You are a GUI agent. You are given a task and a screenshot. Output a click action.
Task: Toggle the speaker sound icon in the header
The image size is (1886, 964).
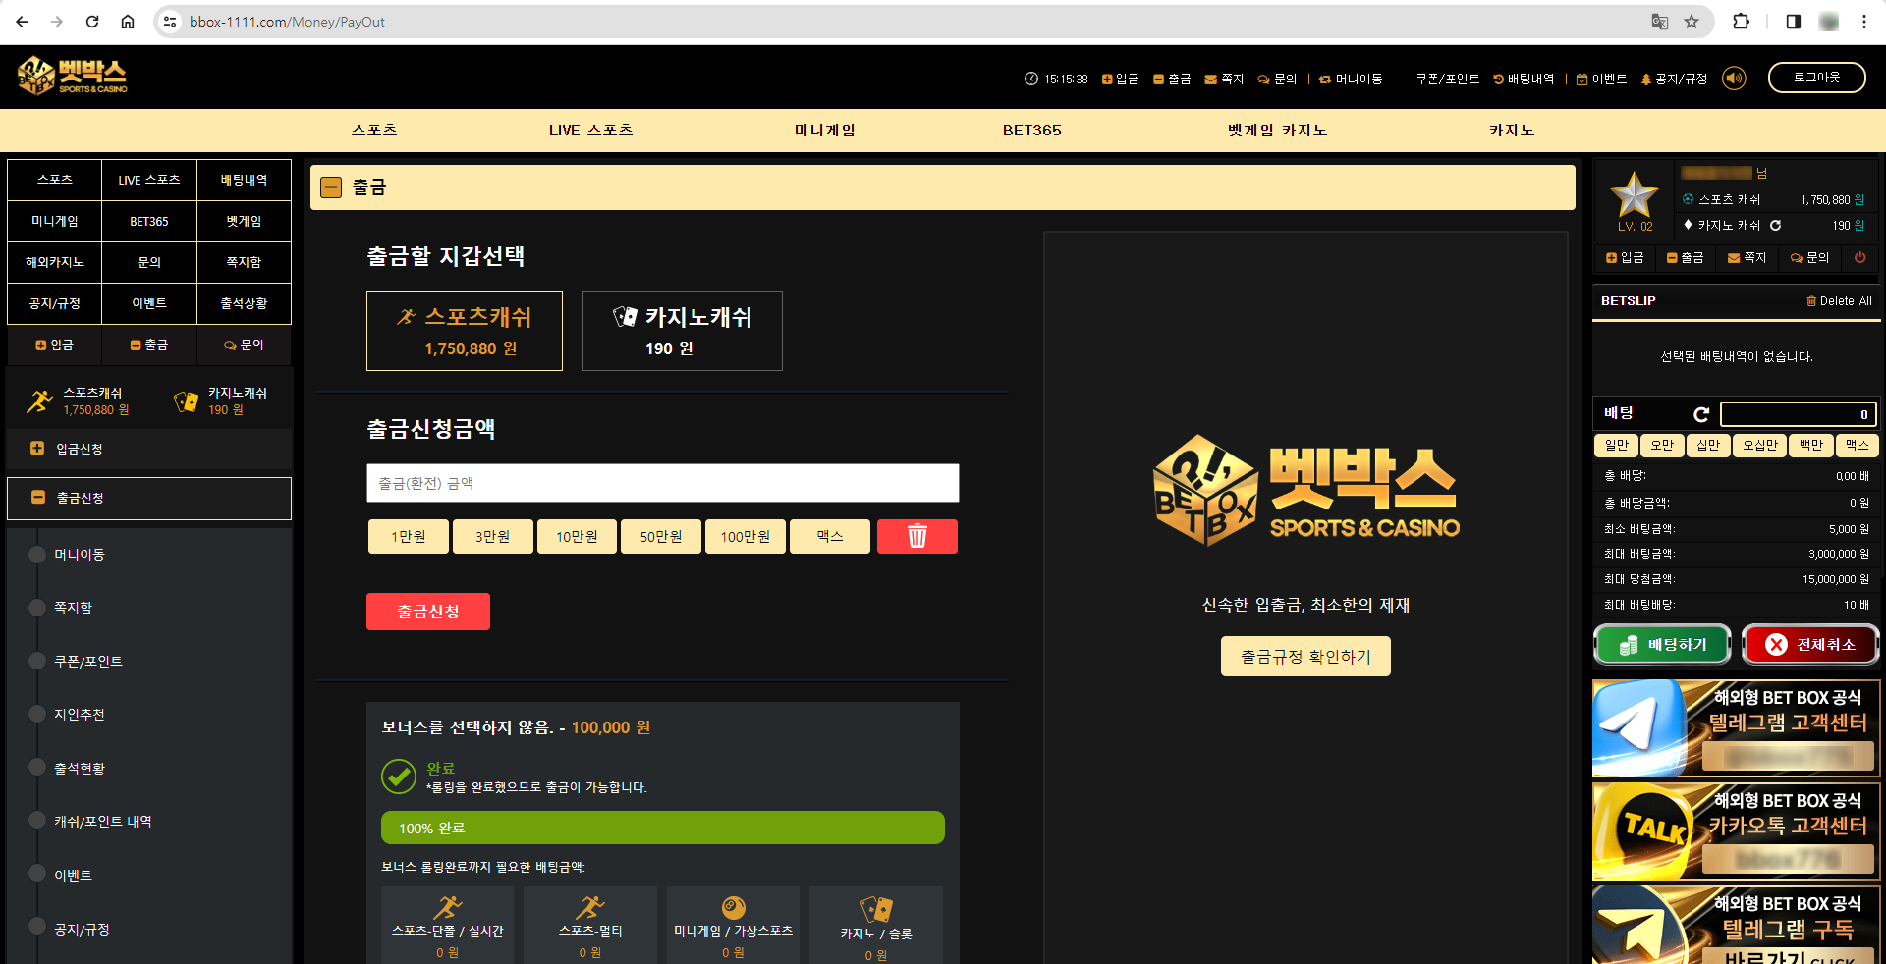click(x=1735, y=79)
